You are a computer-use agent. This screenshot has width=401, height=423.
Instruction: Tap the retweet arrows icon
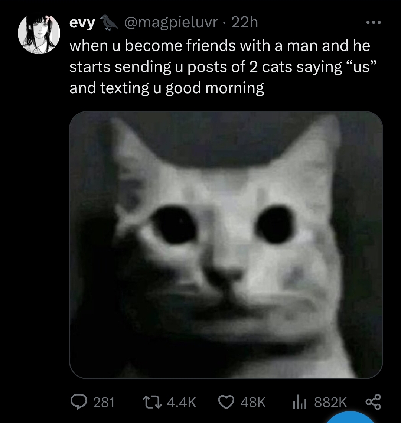pos(152,402)
